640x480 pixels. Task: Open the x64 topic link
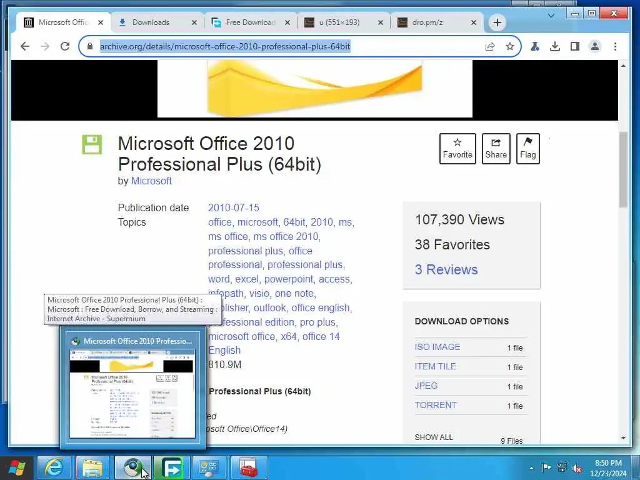click(x=288, y=336)
